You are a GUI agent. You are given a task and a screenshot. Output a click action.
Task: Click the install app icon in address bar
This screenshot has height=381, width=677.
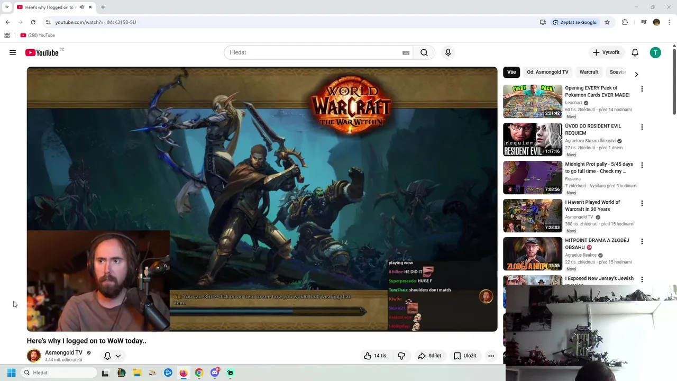click(x=543, y=22)
